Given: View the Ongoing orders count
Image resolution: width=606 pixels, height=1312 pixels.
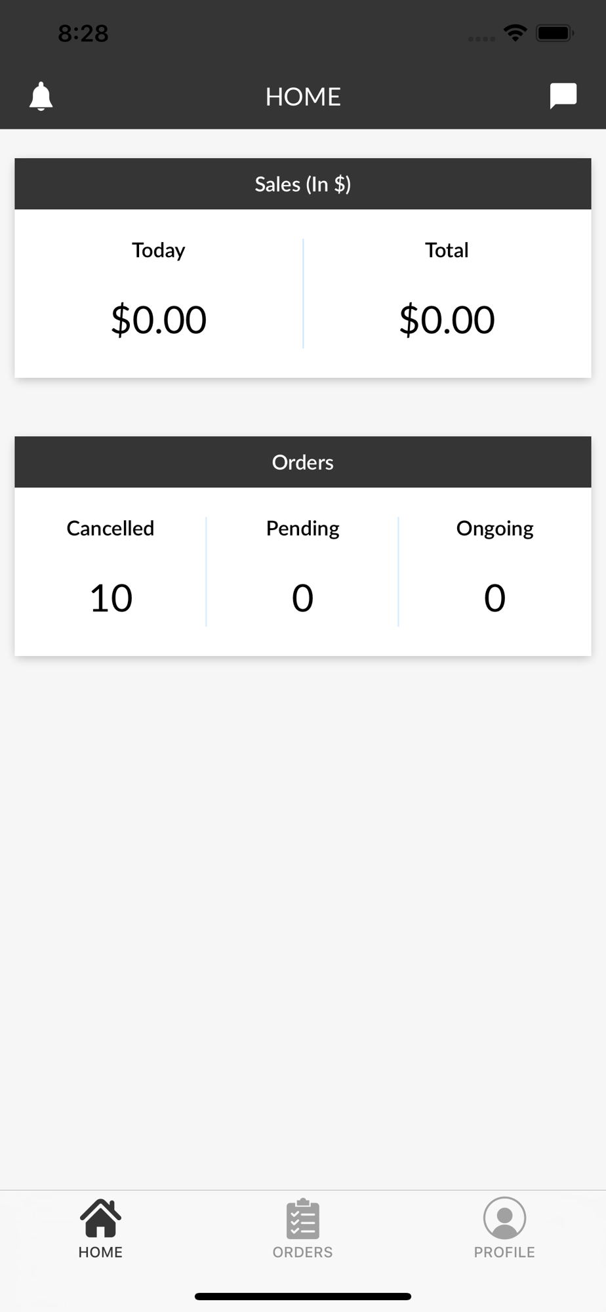Looking at the screenshot, I should pos(495,598).
